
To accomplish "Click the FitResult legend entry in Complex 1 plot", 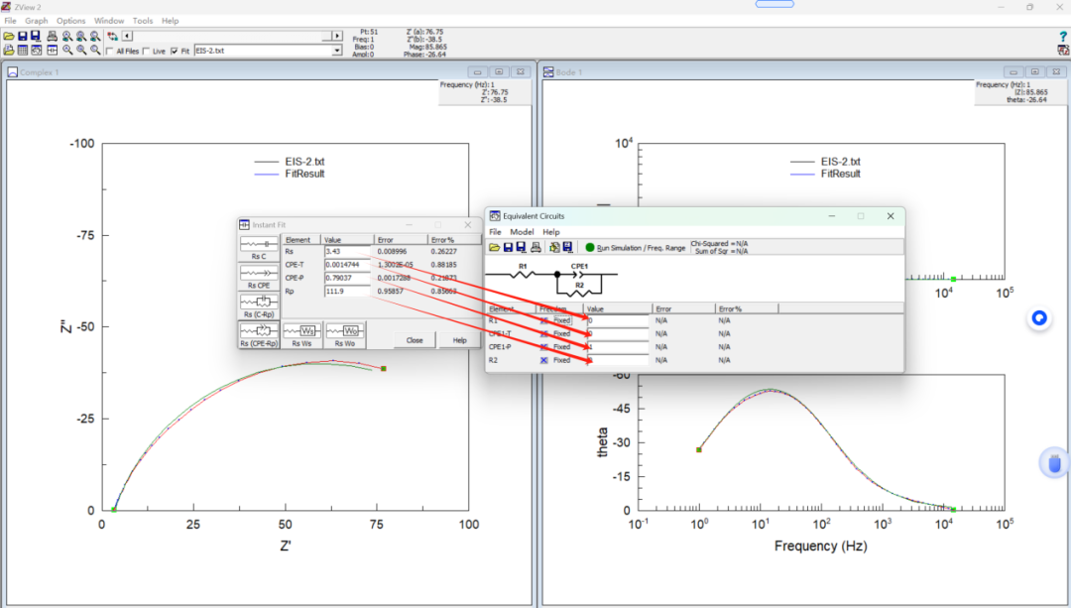I will coord(304,175).
